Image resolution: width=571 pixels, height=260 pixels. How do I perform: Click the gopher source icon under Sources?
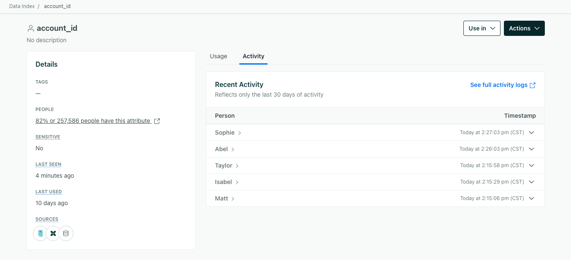point(40,233)
